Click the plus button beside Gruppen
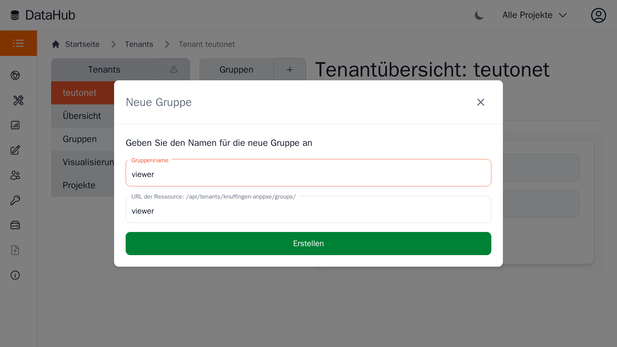The height and width of the screenshot is (347, 617). pos(290,69)
